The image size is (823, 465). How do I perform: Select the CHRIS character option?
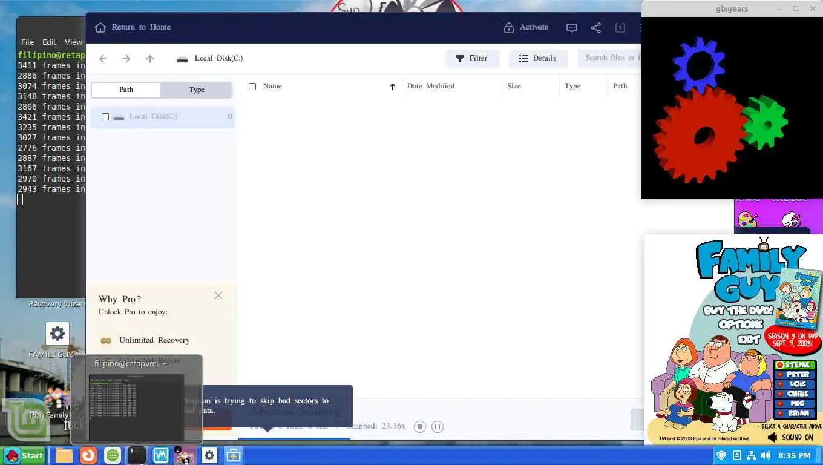tap(795, 394)
